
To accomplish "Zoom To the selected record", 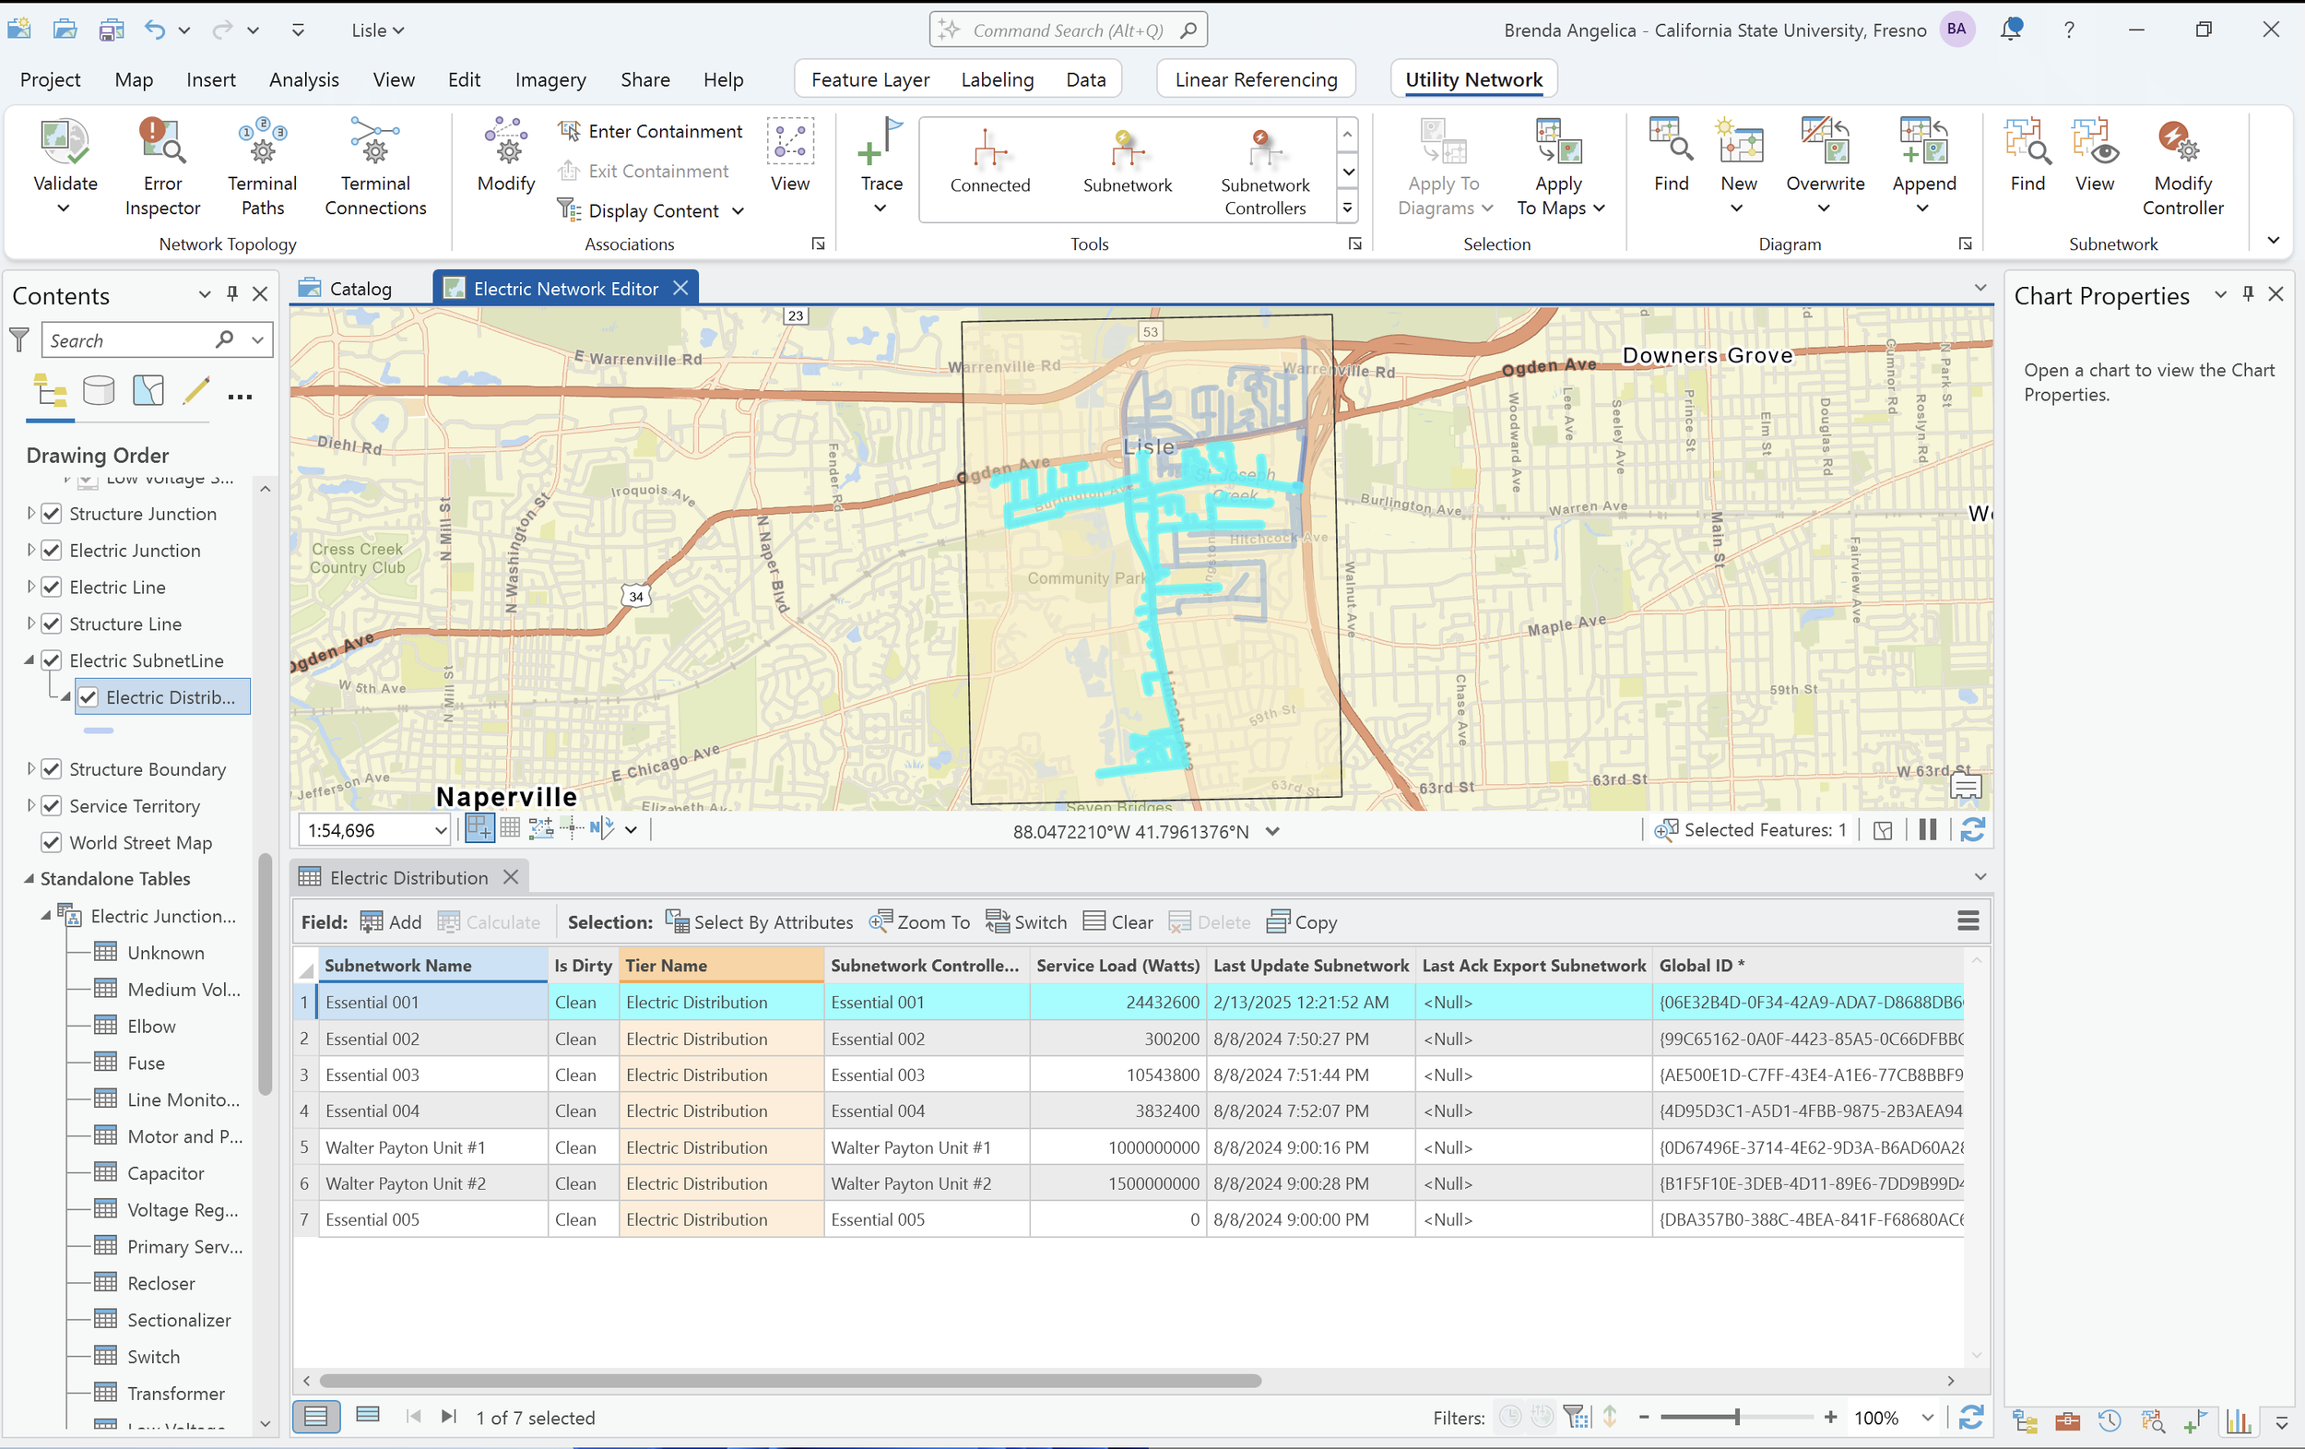I will point(919,921).
